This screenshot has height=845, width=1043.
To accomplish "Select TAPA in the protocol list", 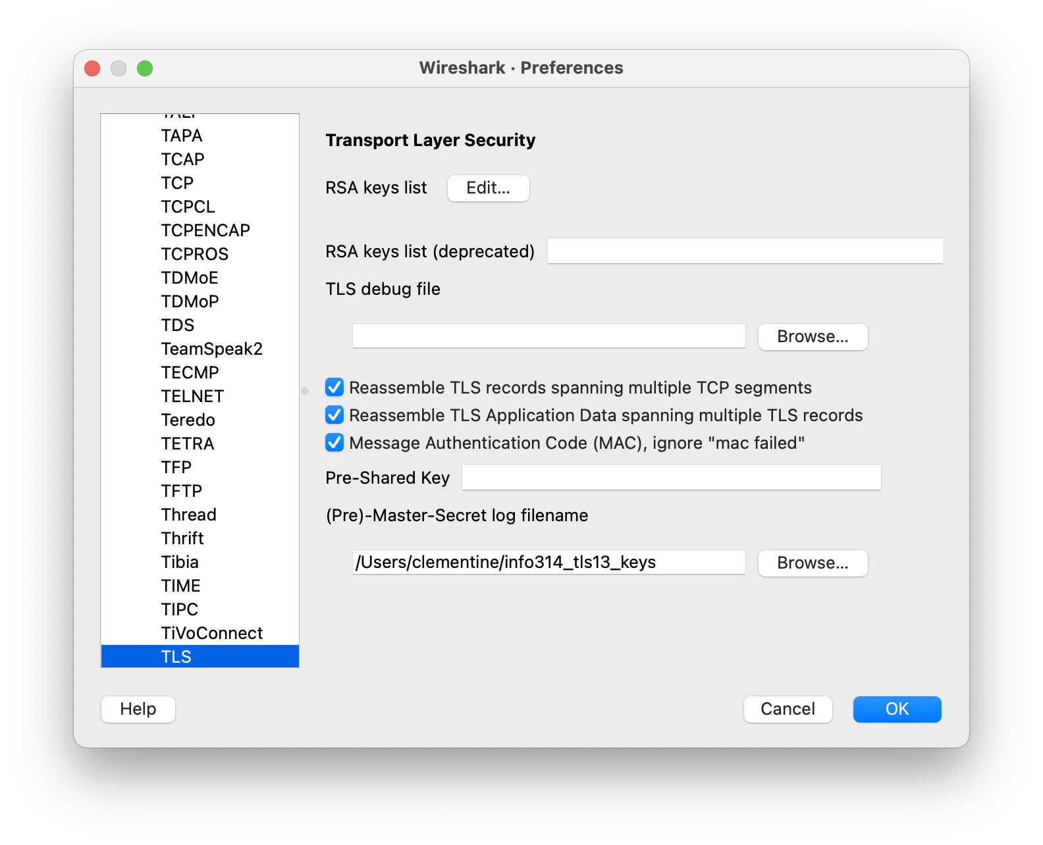I will coord(200,136).
